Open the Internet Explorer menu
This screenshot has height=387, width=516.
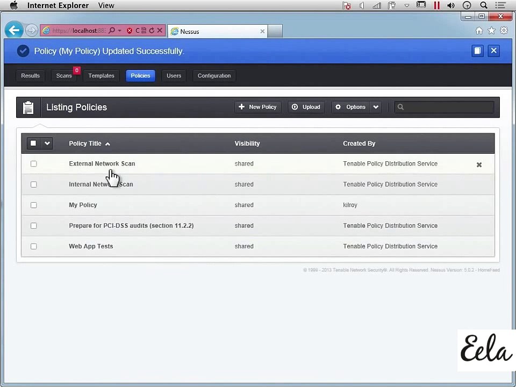click(58, 5)
